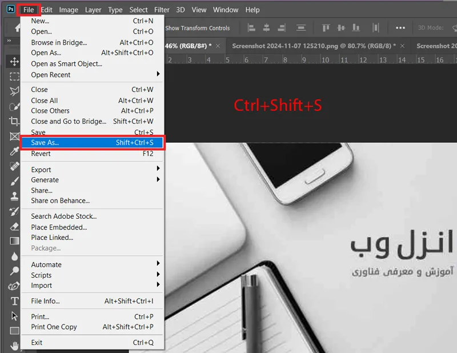457x353 pixels.
Task: Choose Print One Copy menu entry
Action: [x=93, y=327]
